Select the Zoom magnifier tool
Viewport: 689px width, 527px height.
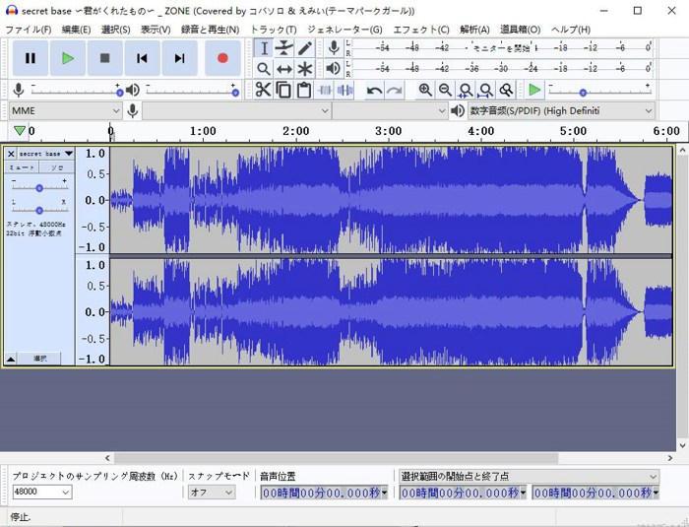click(264, 69)
